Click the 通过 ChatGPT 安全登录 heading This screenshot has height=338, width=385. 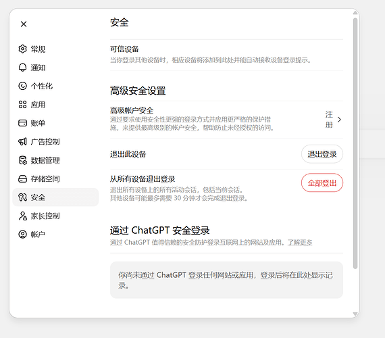click(160, 231)
